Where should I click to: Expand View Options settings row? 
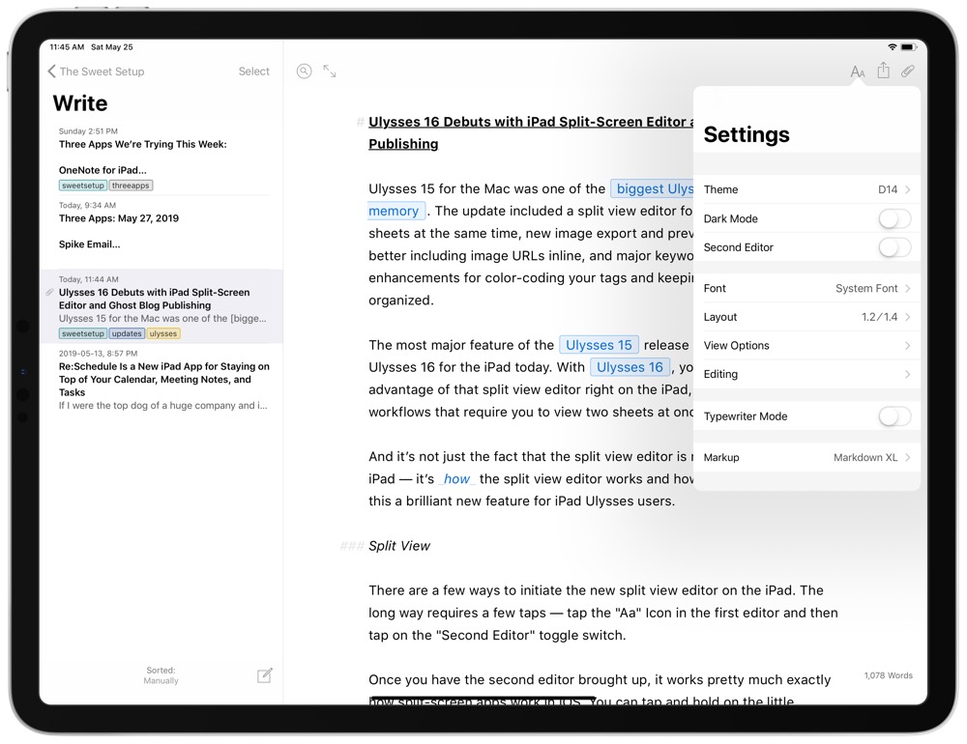click(x=806, y=346)
